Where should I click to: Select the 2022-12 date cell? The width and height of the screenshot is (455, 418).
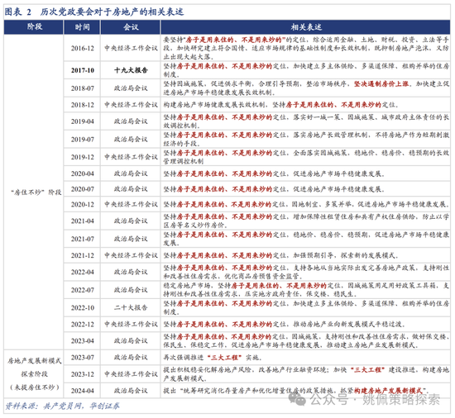click(x=83, y=324)
